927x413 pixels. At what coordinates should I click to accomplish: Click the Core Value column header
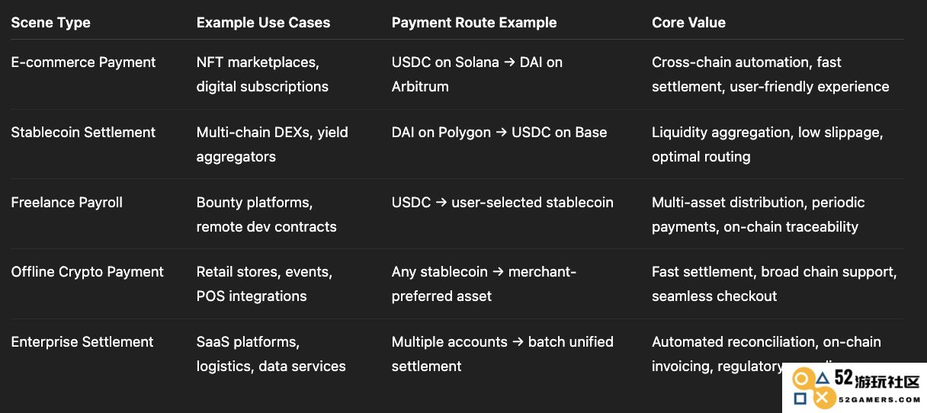(x=688, y=23)
